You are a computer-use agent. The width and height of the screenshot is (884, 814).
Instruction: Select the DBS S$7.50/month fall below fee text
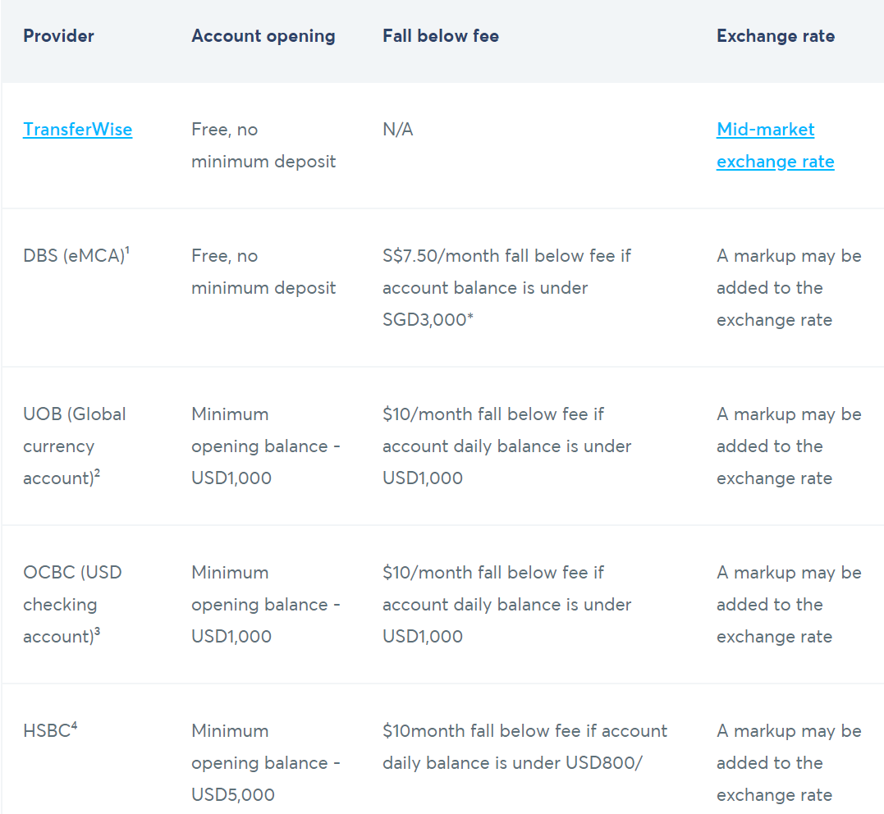[x=506, y=288]
